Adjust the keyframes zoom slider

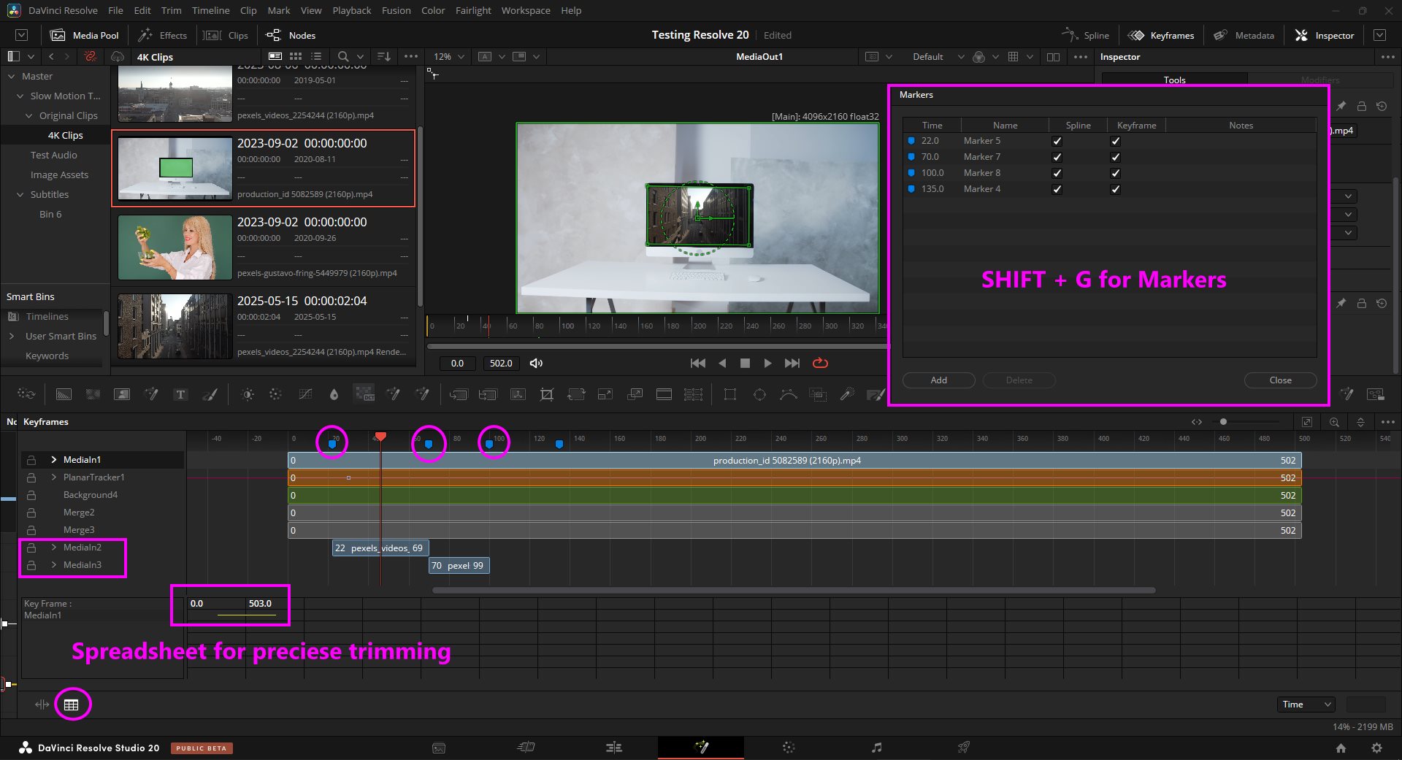point(1223,422)
